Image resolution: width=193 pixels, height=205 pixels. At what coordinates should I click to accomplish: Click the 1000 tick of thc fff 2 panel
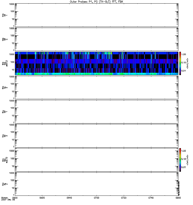coord(12,125)
